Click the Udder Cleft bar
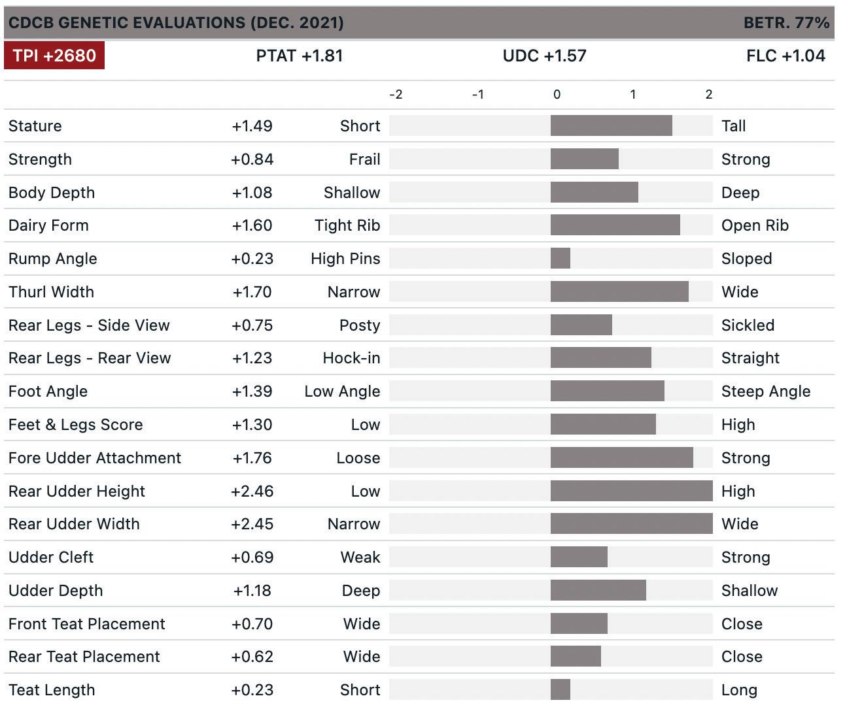Screen dimensions: 845x711 coord(579,557)
